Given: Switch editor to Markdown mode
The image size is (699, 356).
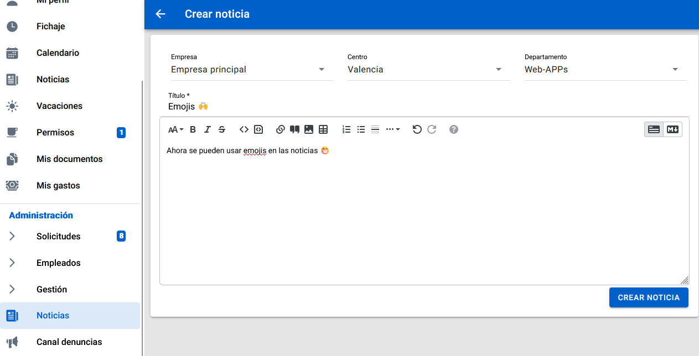Looking at the screenshot, I should [x=672, y=129].
